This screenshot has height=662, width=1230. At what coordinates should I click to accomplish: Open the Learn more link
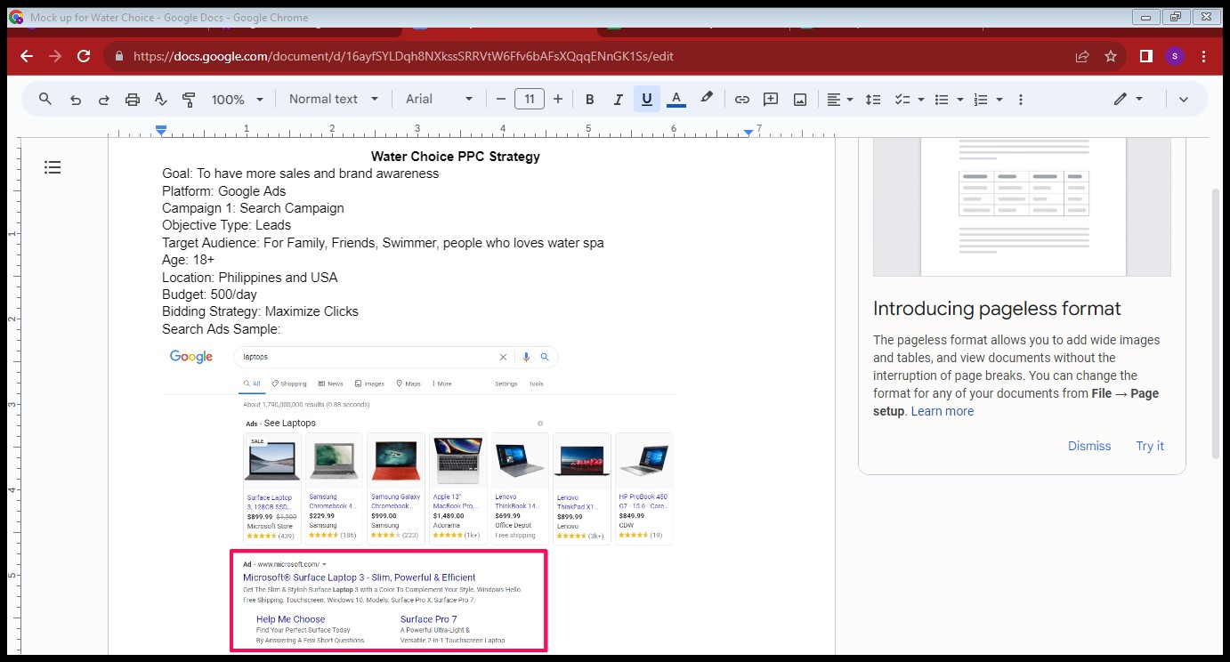coord(943,411)
